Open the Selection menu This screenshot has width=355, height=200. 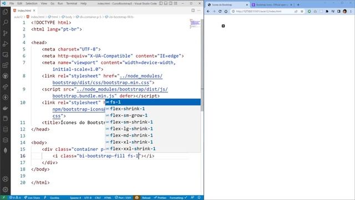32,3
